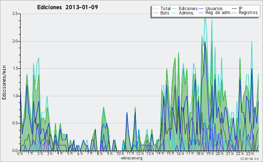263x162 pixels.
Task: Click the 20 h x-axis label
Action: point(220,154)
